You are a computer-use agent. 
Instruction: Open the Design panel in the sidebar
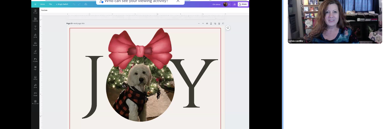[35, 11]
